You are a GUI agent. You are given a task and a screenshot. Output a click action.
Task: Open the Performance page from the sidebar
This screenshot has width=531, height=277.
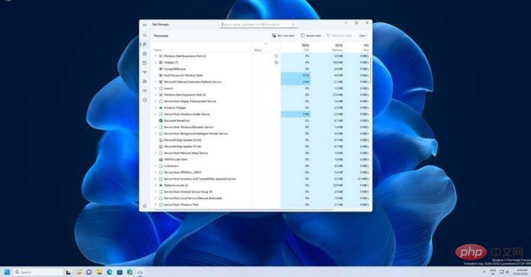click(145, 53)
